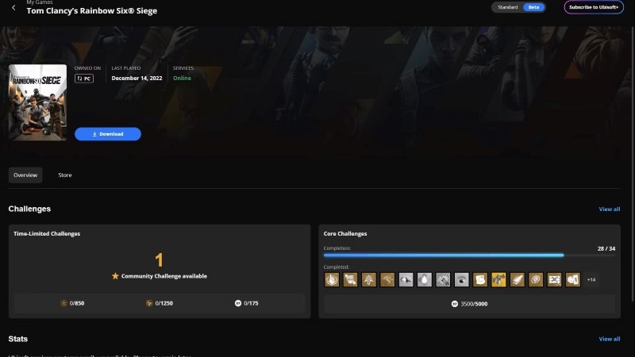Viewport: 635px width, 357px height.
Task: Switch to Beta view mode
Action: [533, 7]
